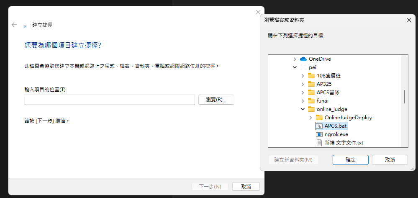
Task: Click the online_judge folder icon
Action: pyautogui.click(x=311, y=109)
